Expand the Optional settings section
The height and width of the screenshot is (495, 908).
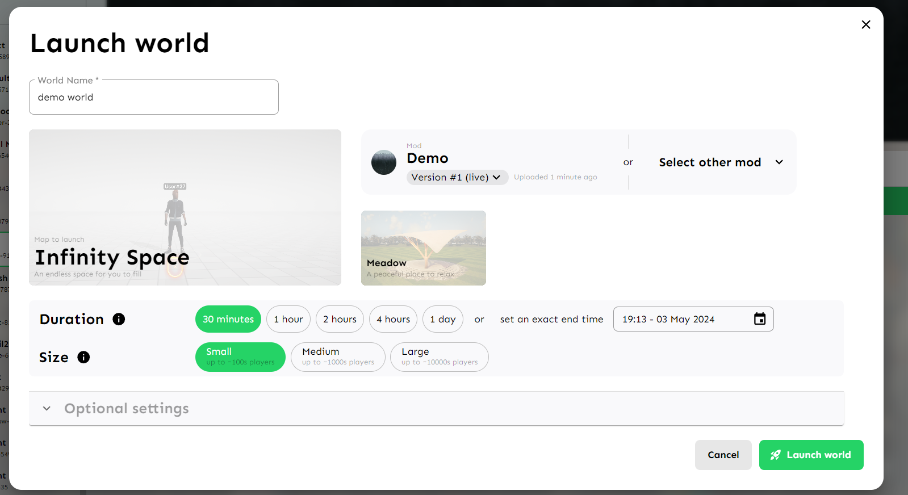pos(127,409)
